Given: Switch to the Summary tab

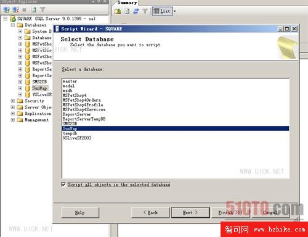Looking at the screenshot, I should point(127,2).
